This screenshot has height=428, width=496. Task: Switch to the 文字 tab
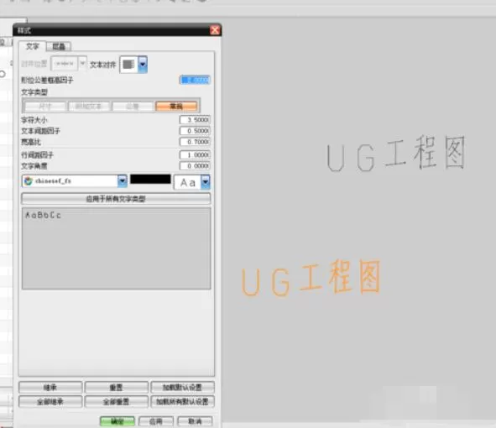[32, 46]
